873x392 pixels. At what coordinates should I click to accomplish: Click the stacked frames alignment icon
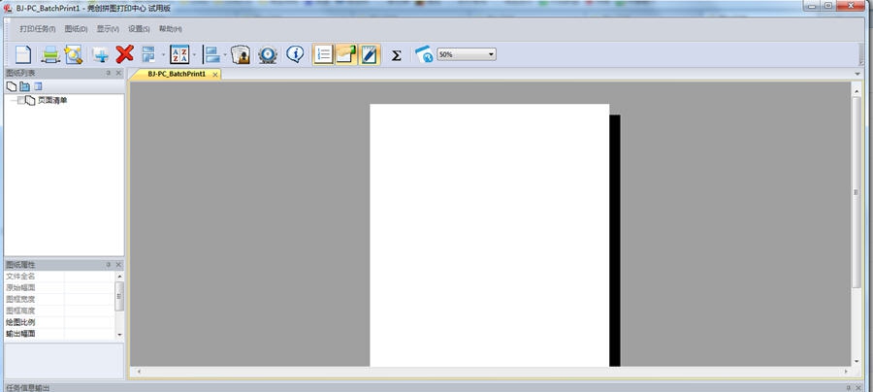(x=212, y=54)
